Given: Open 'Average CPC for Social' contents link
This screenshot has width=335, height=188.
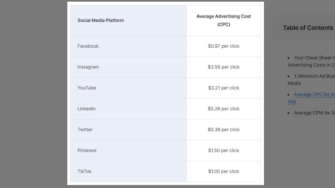Looking at the screenshot, I should coord(311,98).
